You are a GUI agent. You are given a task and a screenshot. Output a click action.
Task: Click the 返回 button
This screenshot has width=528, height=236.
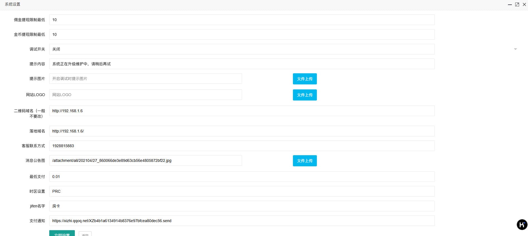85,234
